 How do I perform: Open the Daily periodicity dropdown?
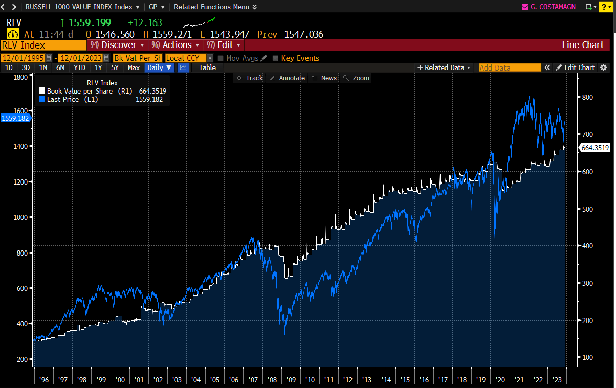[x=160, y=67]
